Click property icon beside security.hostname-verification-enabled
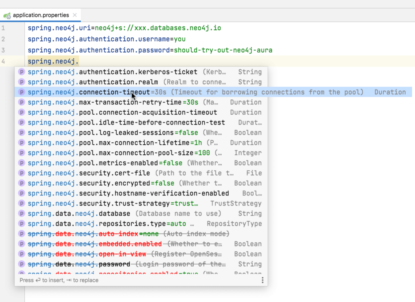415x302 pixels. click(x=22, y=193)
